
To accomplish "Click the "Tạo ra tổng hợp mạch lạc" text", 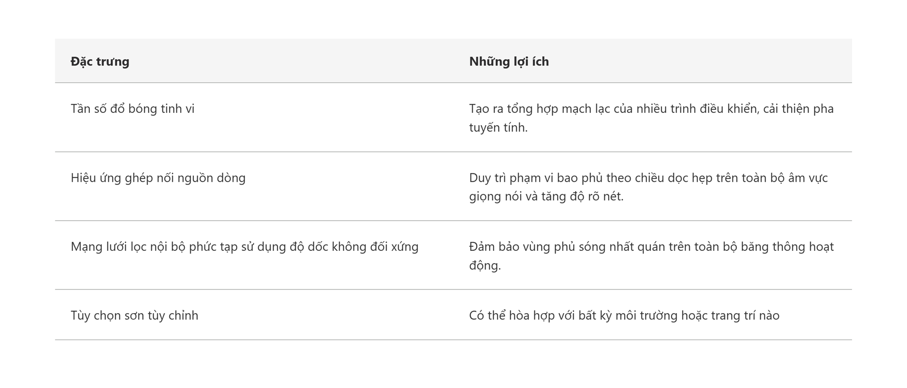I will (540, 108).
